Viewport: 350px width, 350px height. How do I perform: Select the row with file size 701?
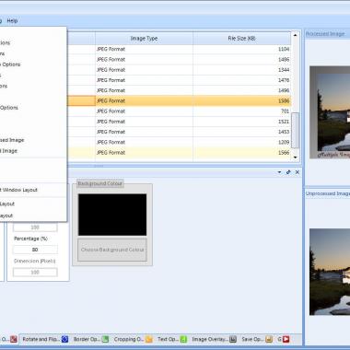[179, 111]
